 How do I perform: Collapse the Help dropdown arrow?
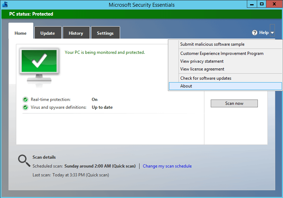(272, 33)
